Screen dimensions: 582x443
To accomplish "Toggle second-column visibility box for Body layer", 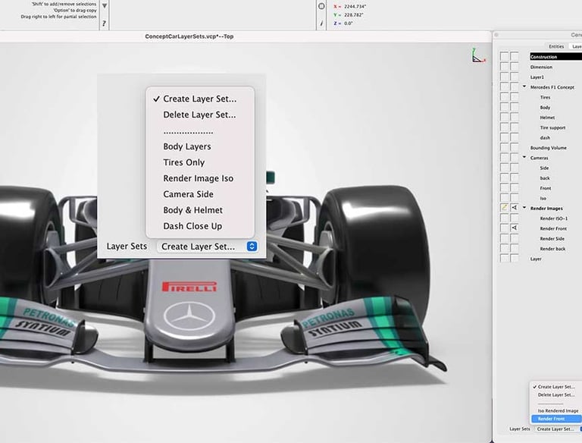I will (x=515, y=107).
